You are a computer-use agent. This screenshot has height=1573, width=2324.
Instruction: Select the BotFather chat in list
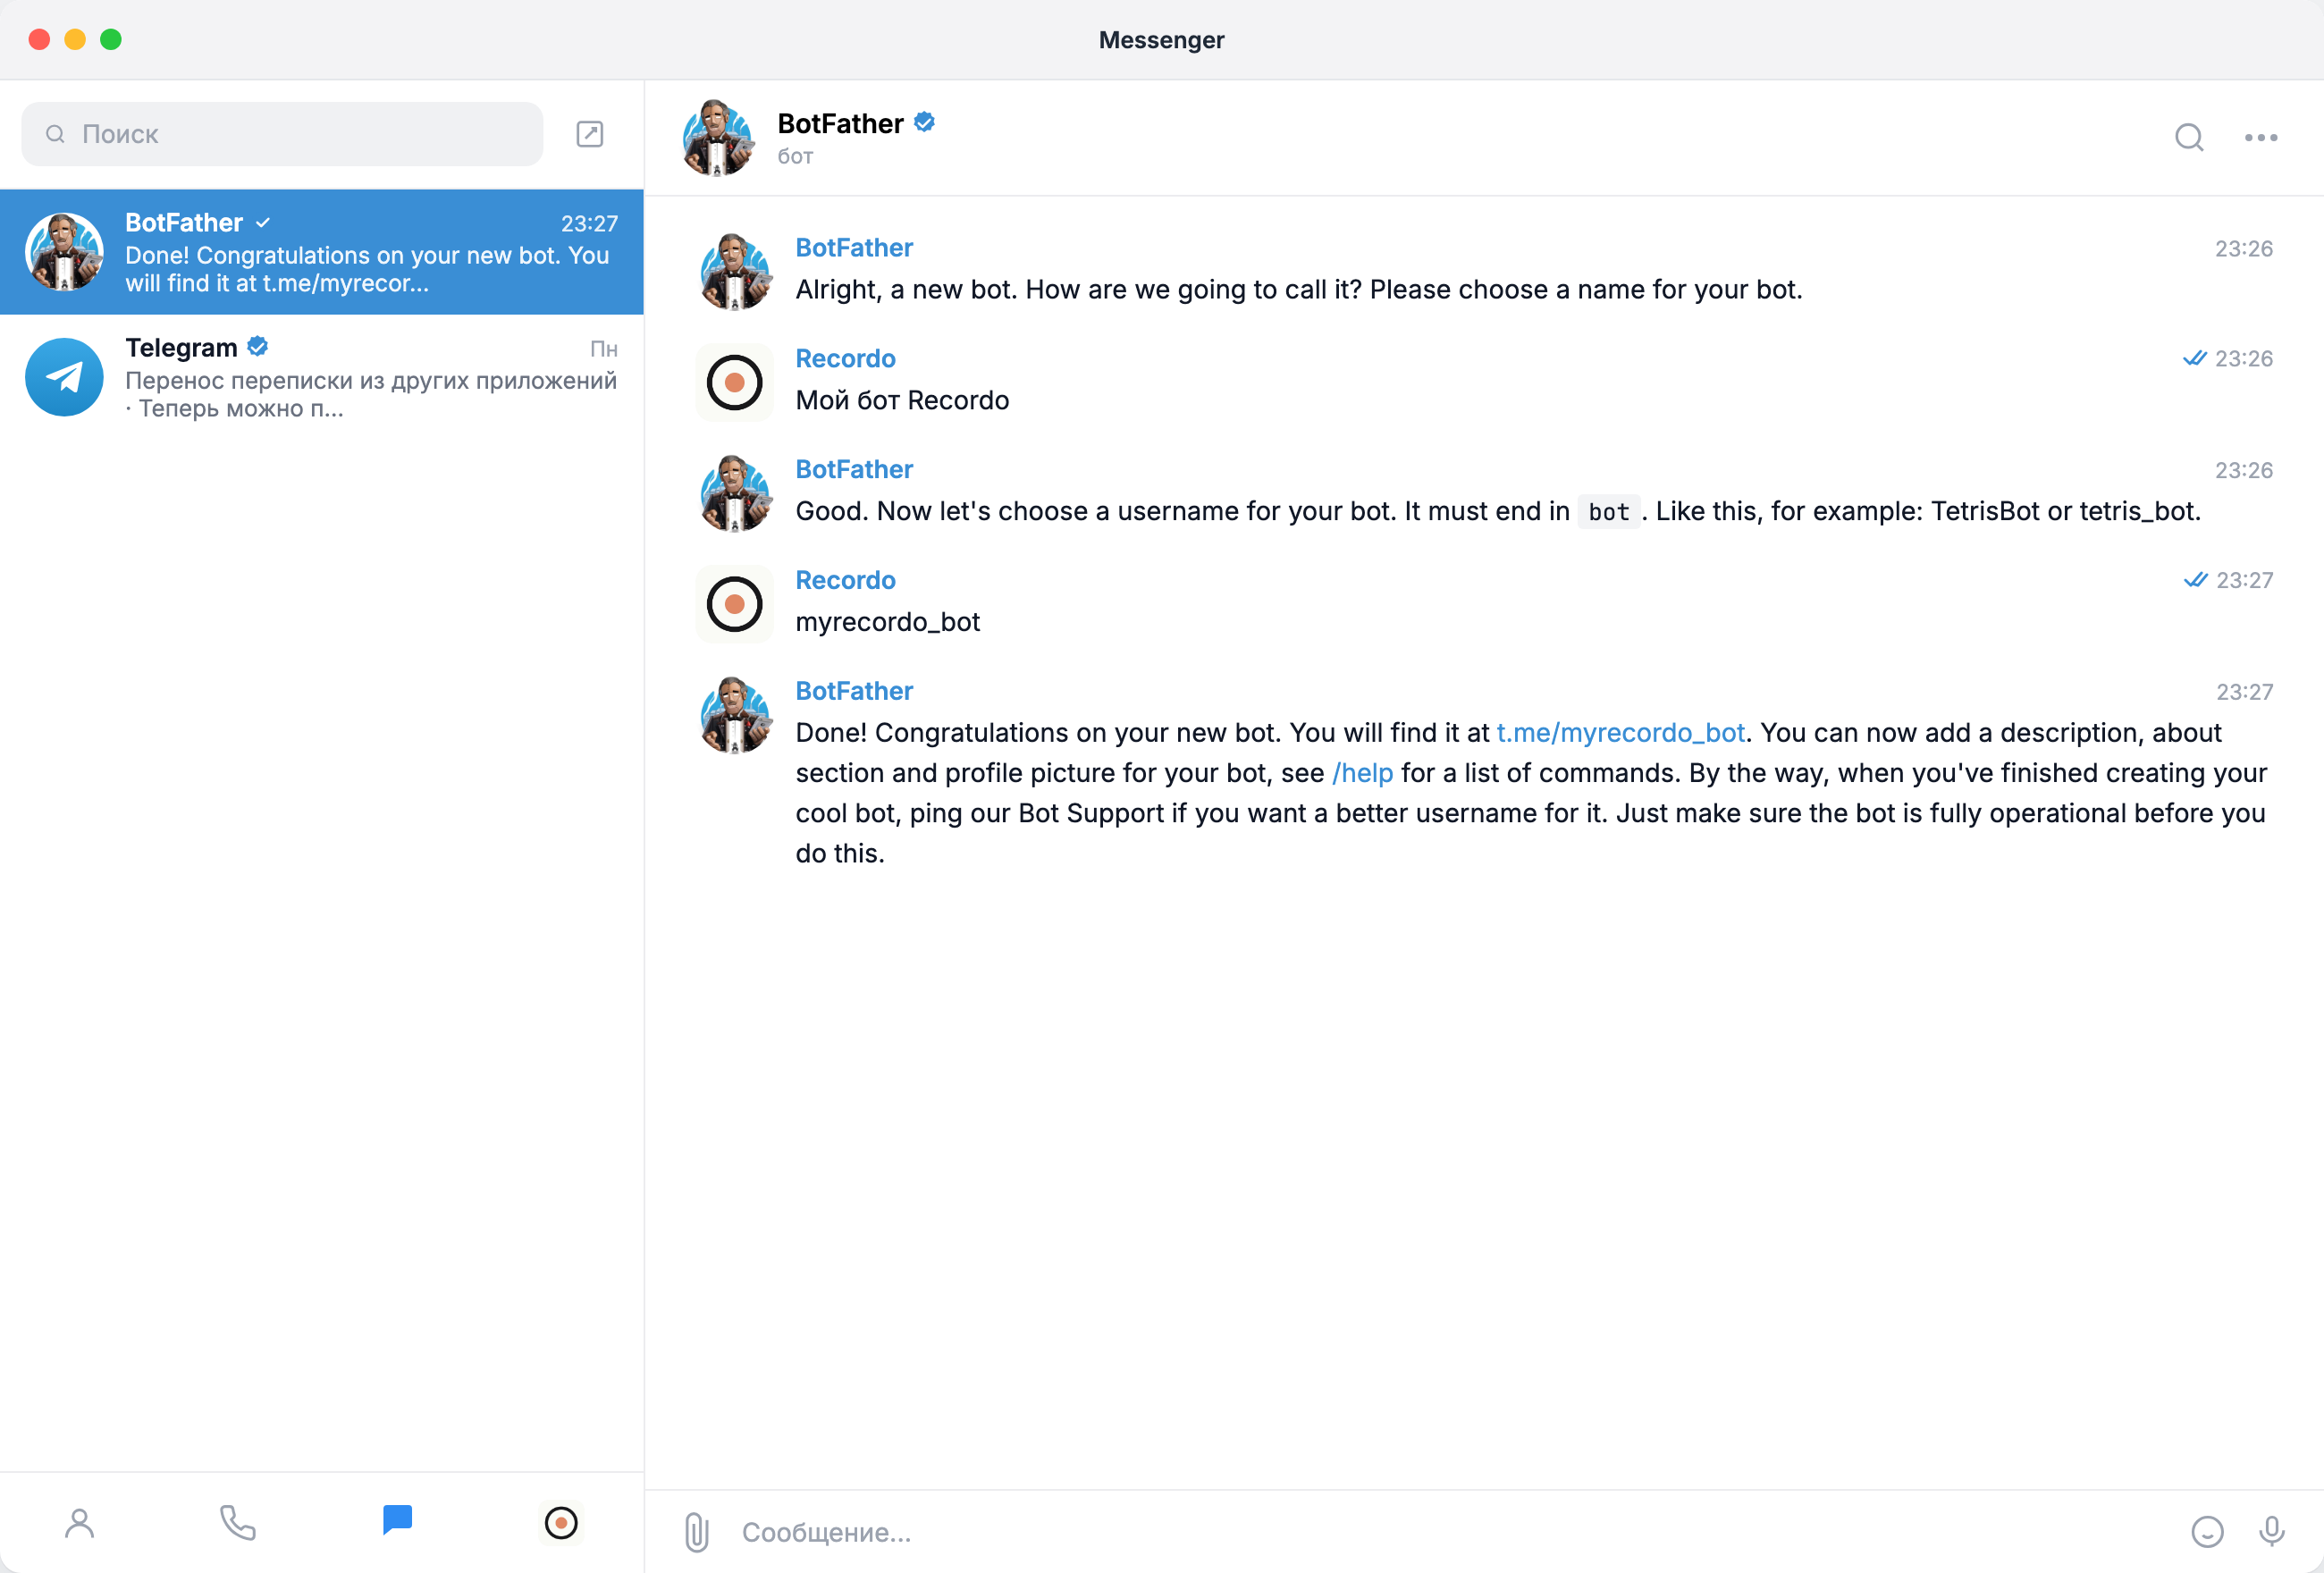click(322, 252)
